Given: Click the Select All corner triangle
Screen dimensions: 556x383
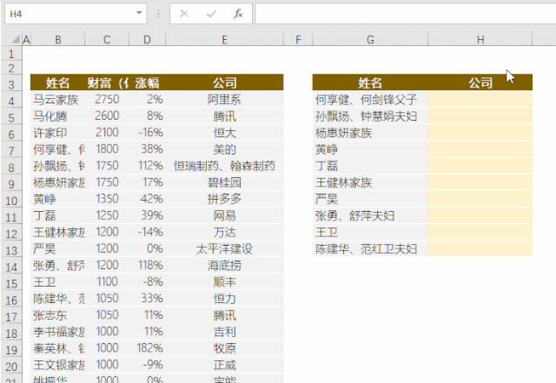Looking at the screenshot, I should [15, 39].
